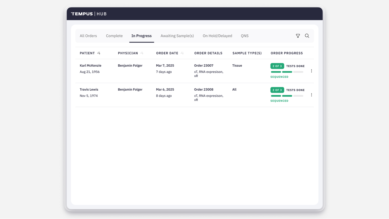Click the All sample type cell
389x219 pixels.
pos(234,89)
